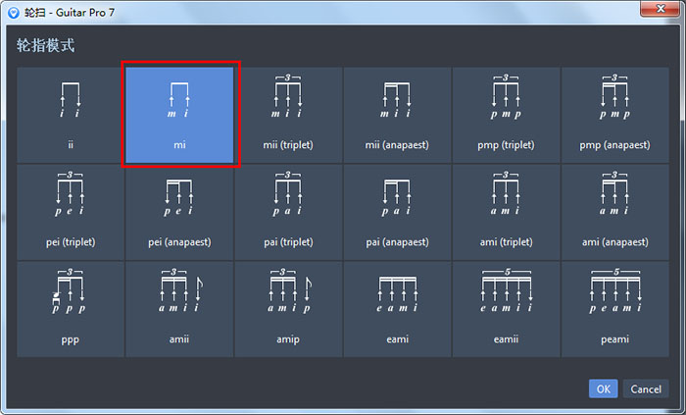Image resolution: width=686 pixels, height=415 pixels.
Task: Select the 'peami' quintuplet pattern
Action: pos(614,309)
